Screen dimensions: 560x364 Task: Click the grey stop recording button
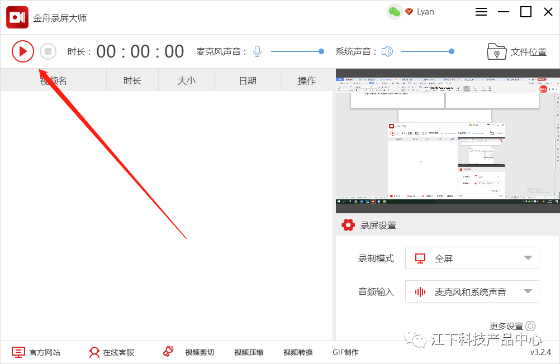coord(48,51)
